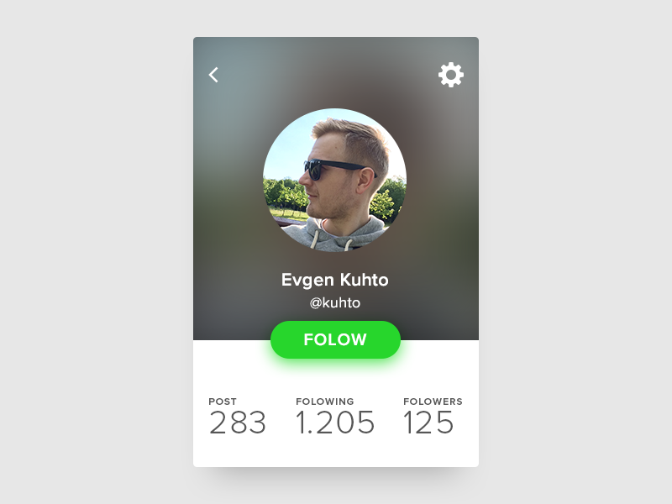Click the Evgen Kuhto profile name
Screen dimensions: 672x504
[334, 280]
